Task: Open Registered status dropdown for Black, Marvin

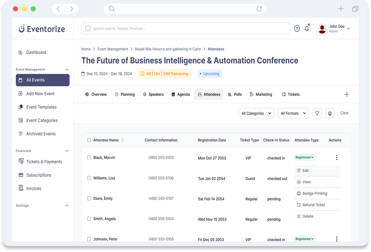Action: (x=305, y=157)
